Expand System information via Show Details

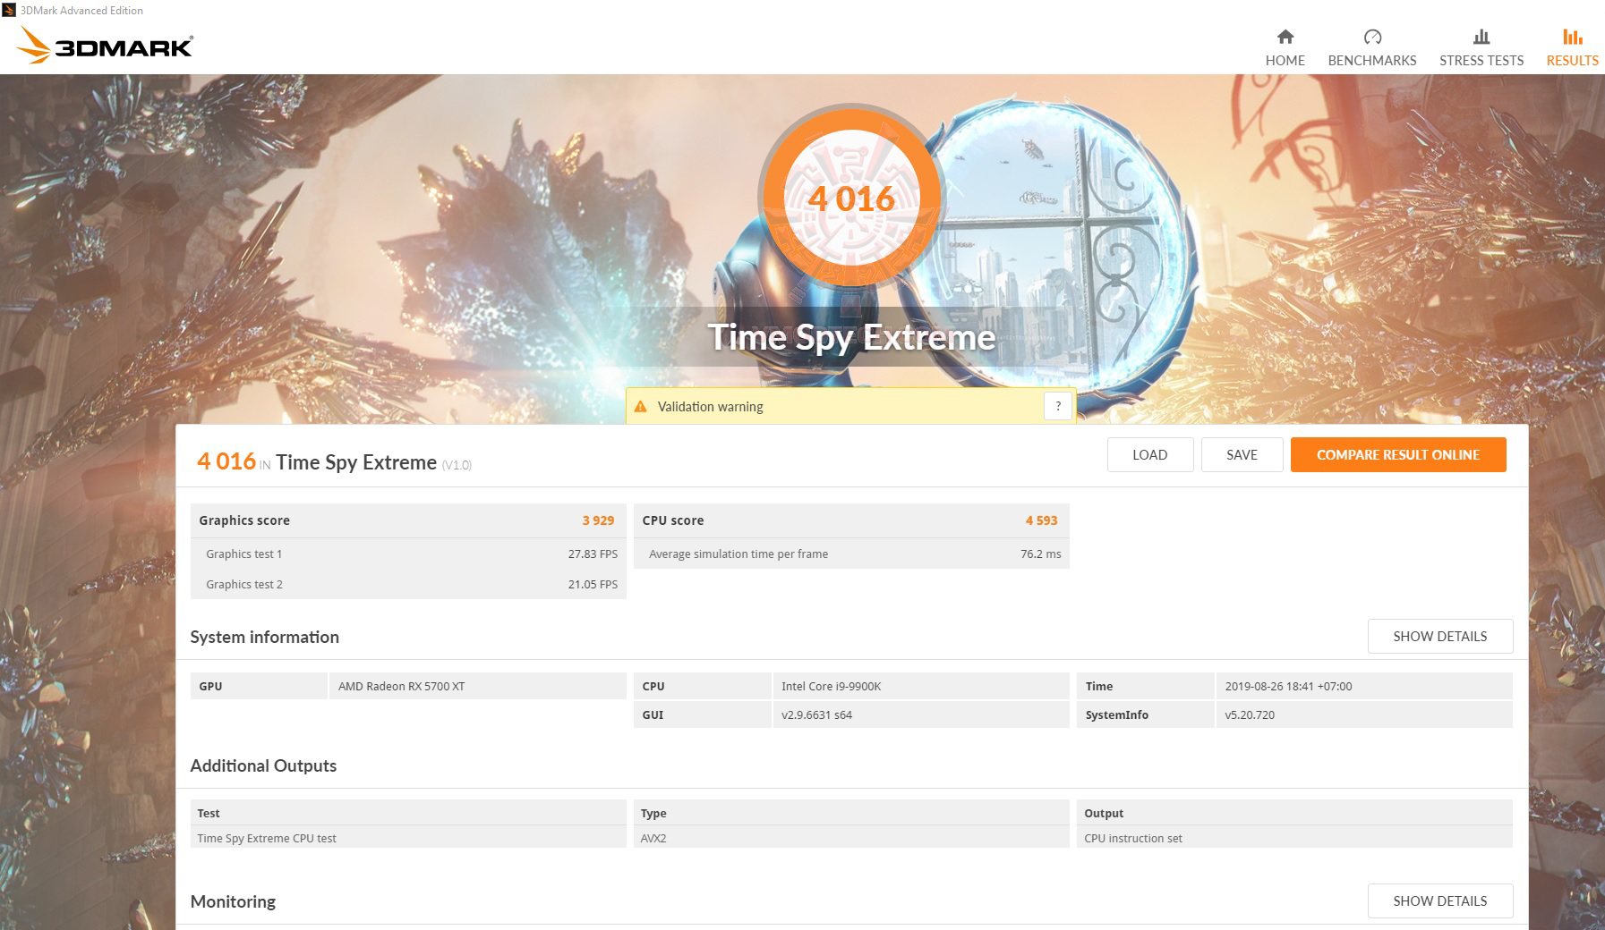1439,636
